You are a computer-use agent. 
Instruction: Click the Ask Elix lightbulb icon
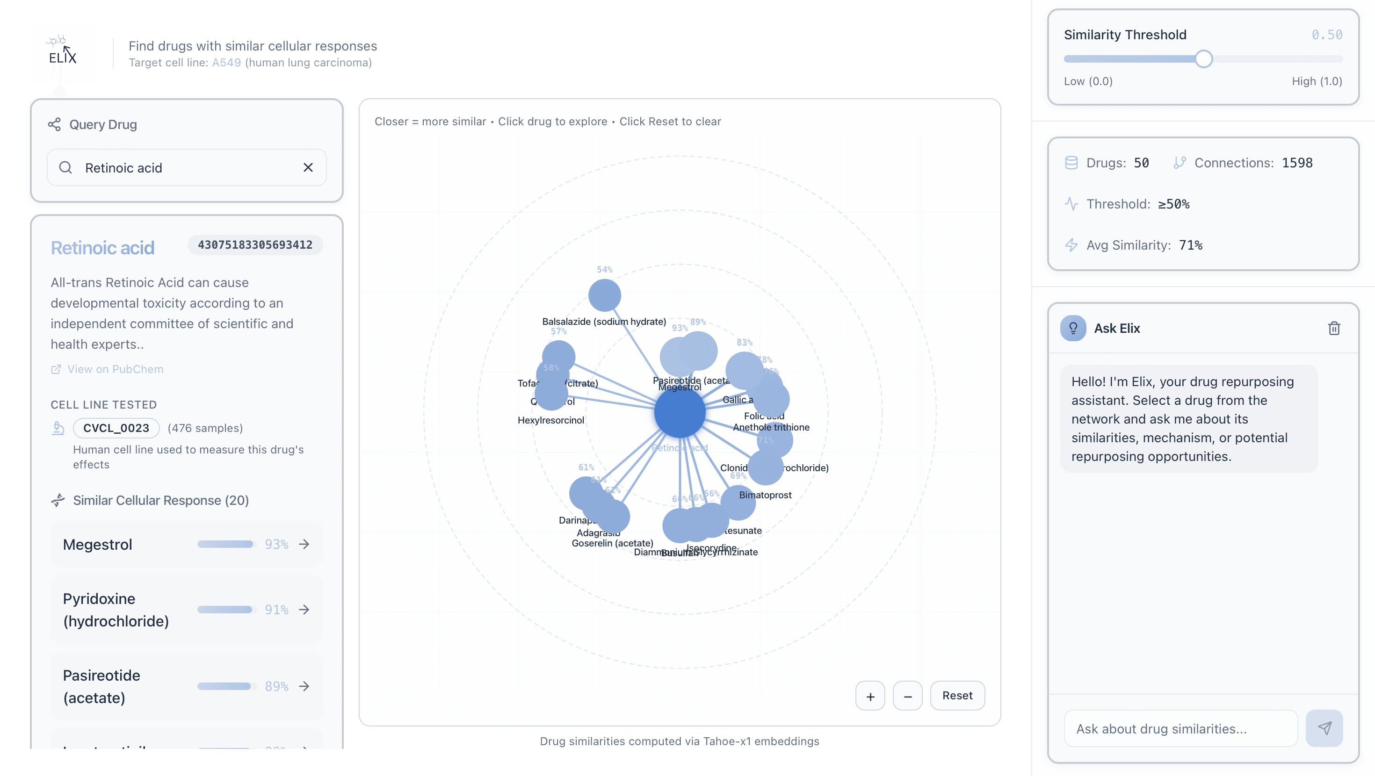click(x=1073, y=328)
